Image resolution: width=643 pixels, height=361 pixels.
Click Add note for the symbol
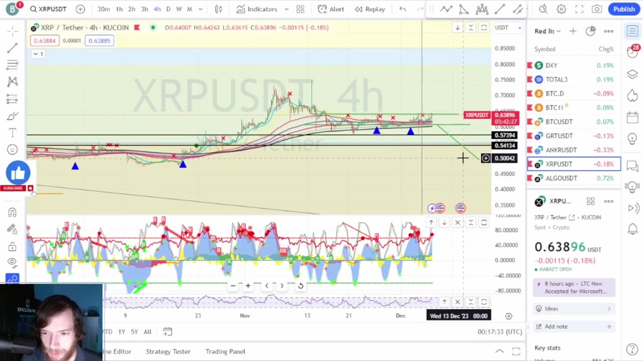pyautogui.click(x=574, y=326)
